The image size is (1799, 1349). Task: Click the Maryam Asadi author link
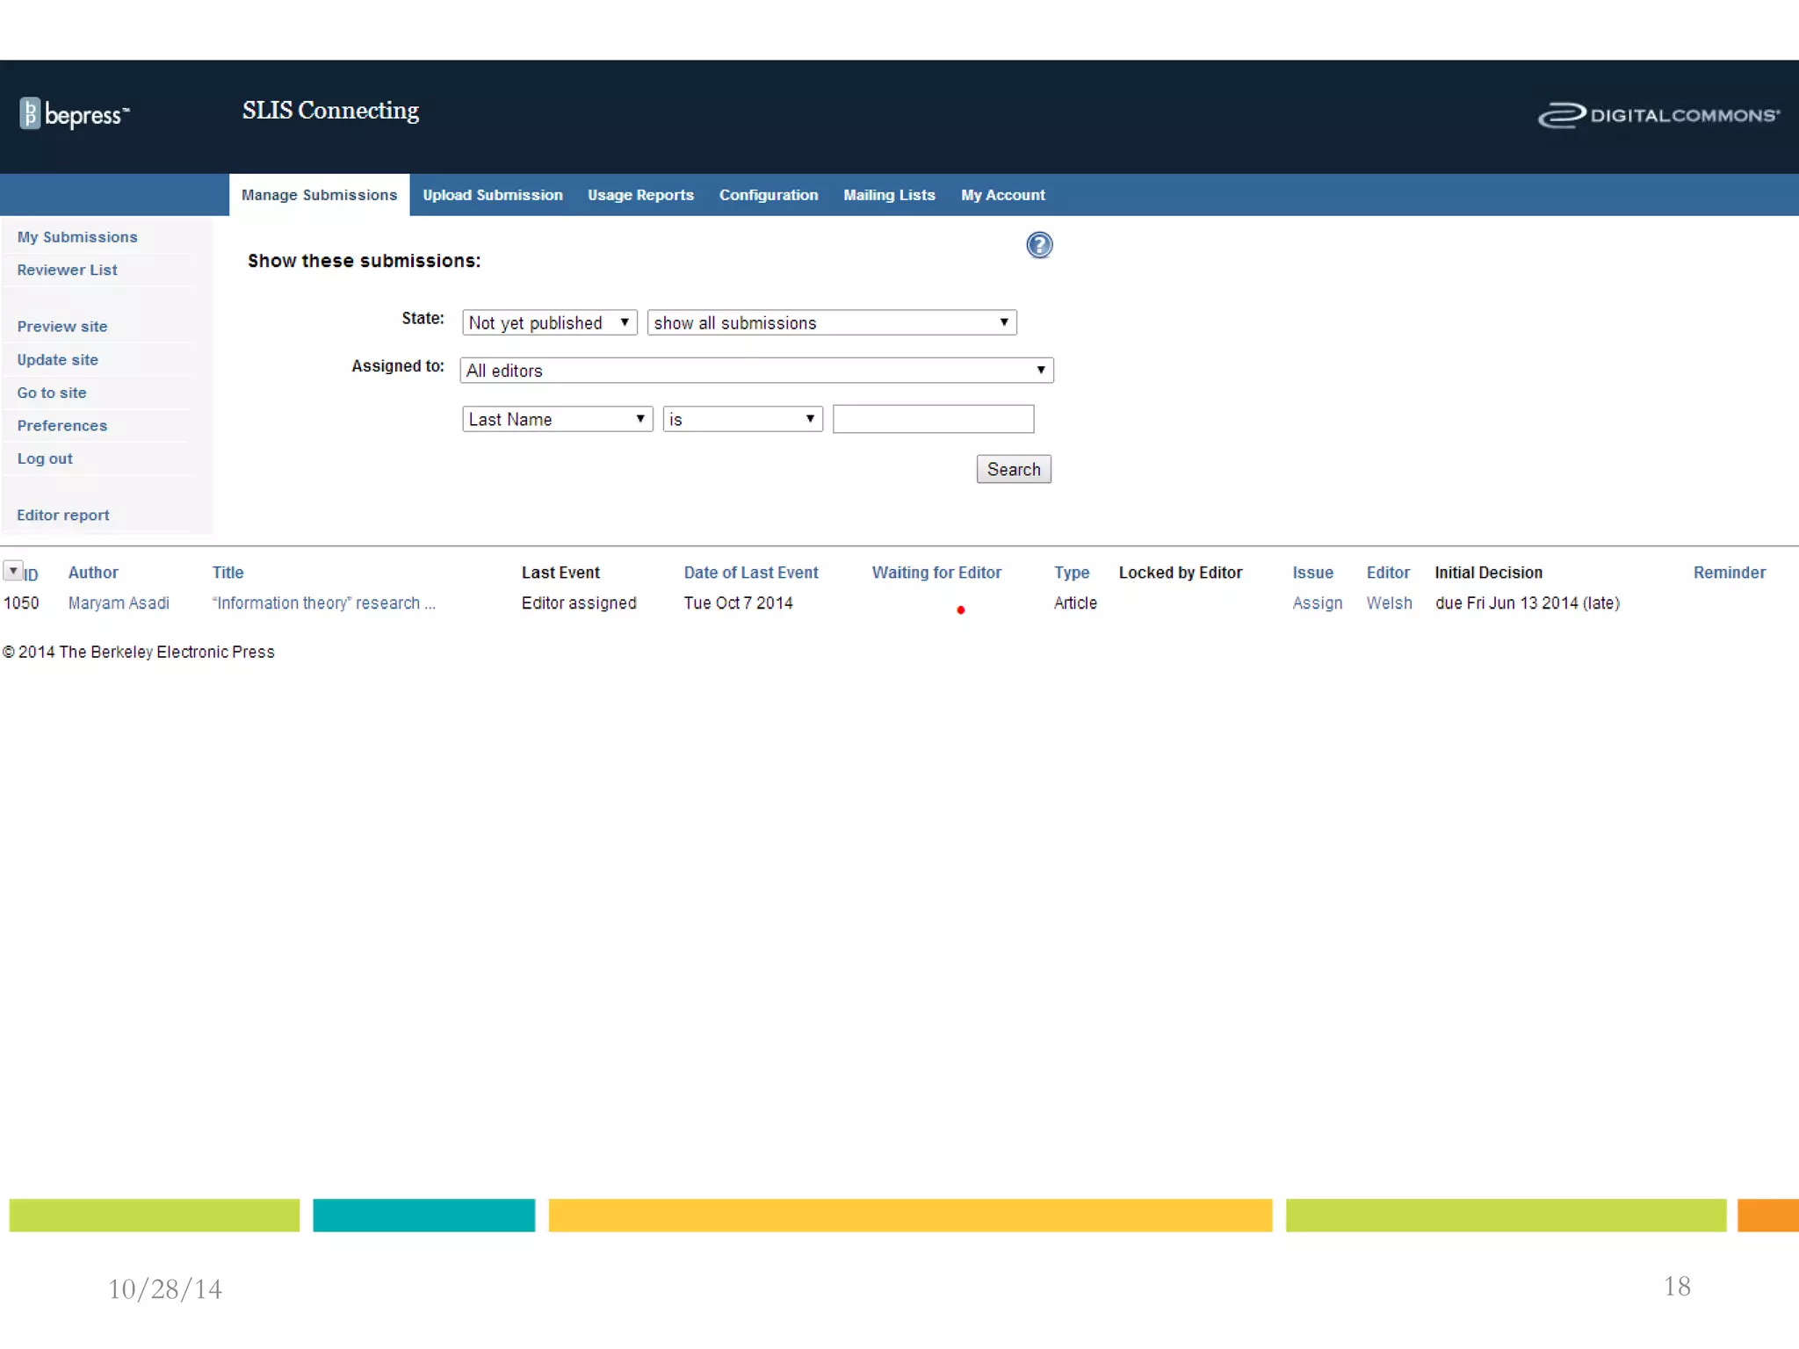click(x=119, y=603)
